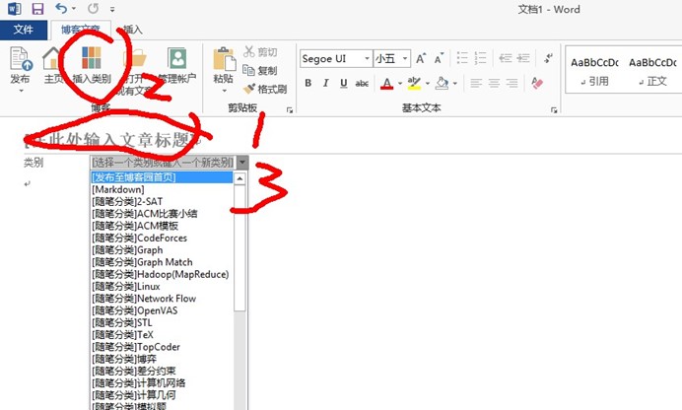This screenshot has height=410, width=682.
Task: Apply yellow text highlight color
Action: coord(414,83)
